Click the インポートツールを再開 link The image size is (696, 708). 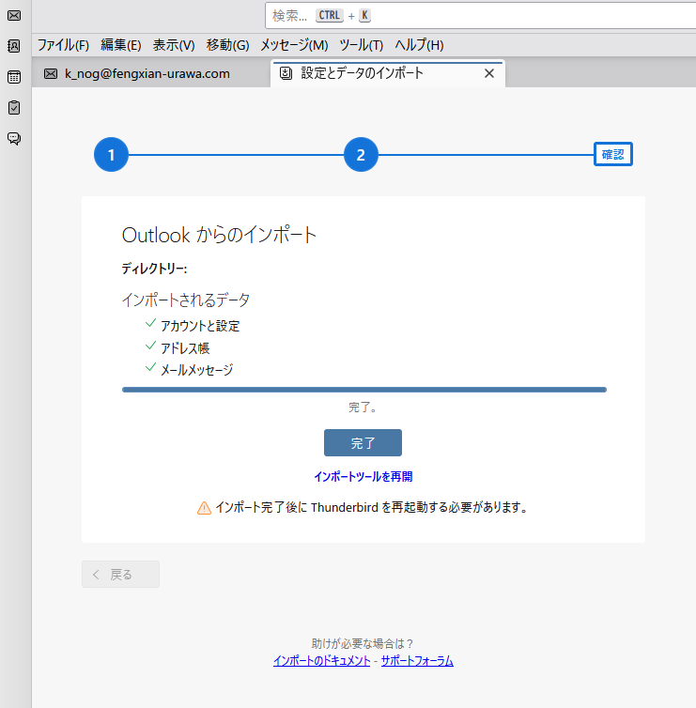click(363, 477)
